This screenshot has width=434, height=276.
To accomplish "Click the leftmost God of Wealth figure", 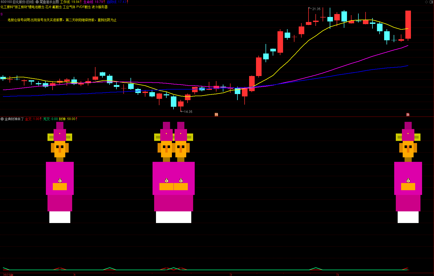I will click(x=60, y=172).
